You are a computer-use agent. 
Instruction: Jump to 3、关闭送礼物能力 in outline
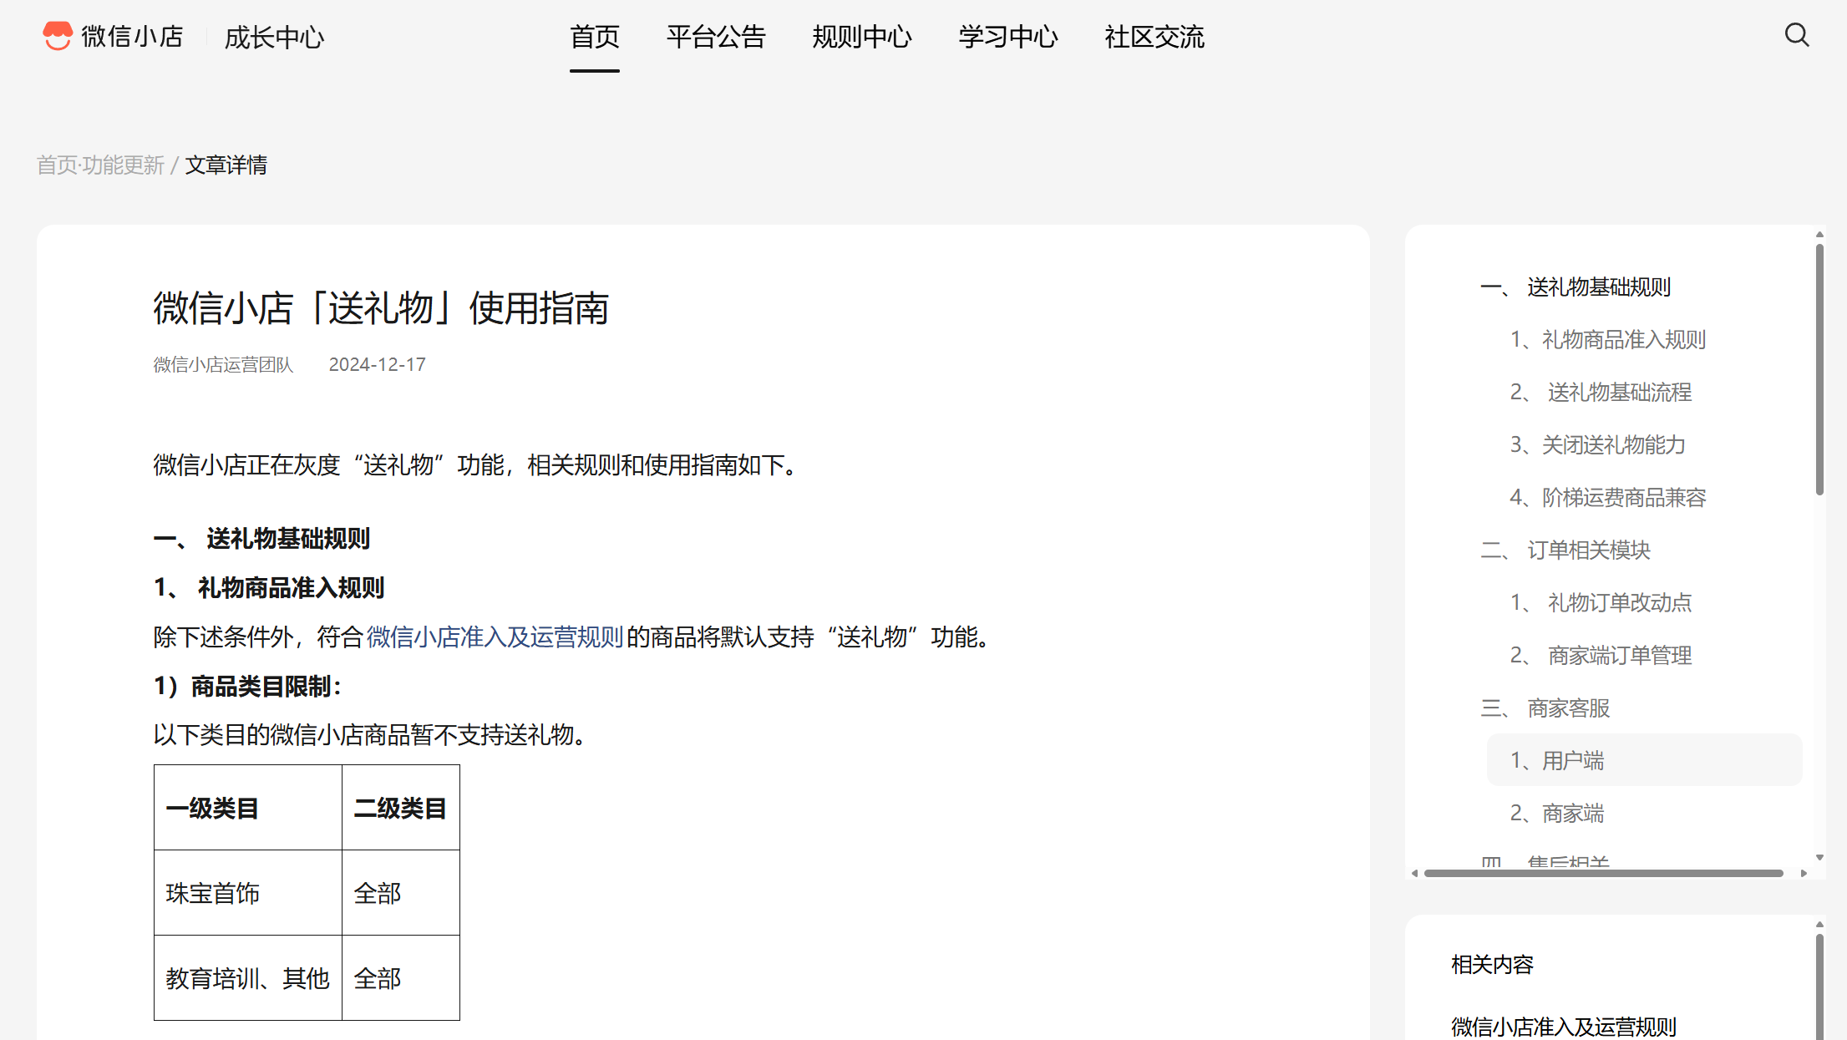(x=1598, y=445)
